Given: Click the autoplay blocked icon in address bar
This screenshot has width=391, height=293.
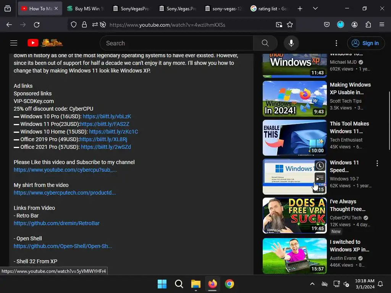Looking at the screenshot, I should 103,25.
